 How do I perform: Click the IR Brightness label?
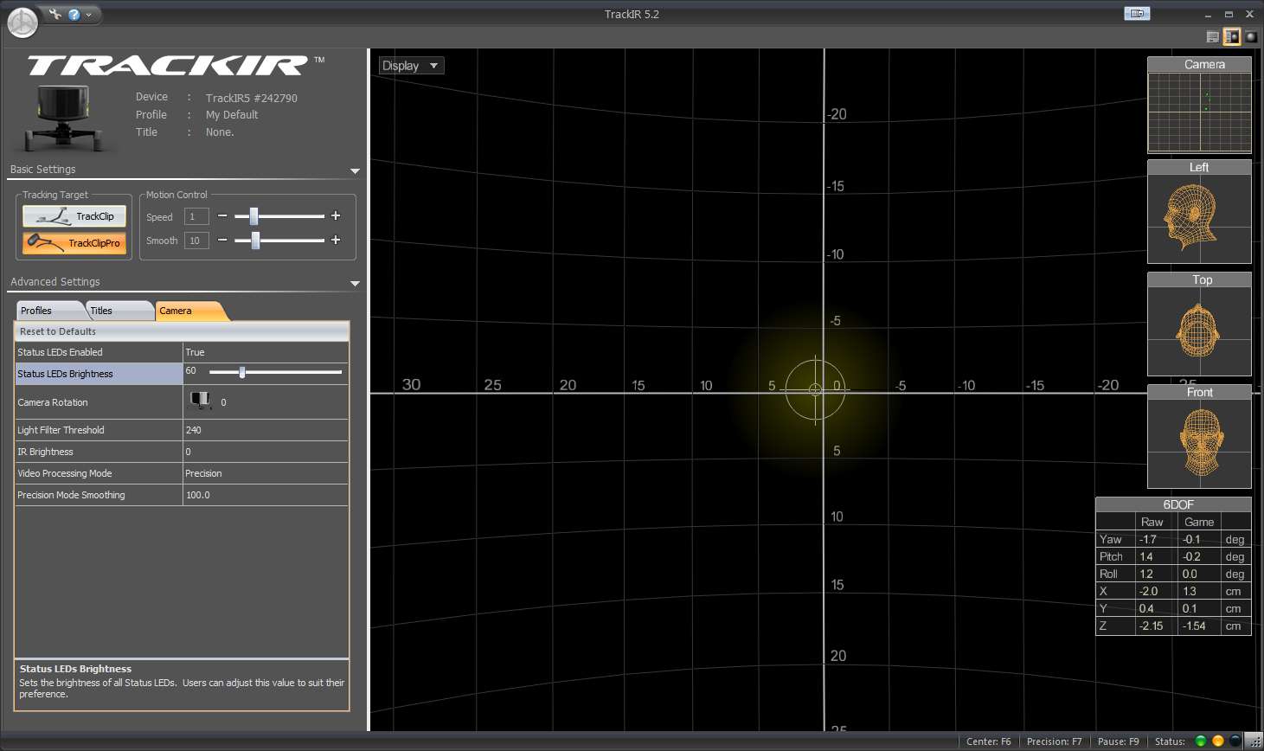point(45,452)
